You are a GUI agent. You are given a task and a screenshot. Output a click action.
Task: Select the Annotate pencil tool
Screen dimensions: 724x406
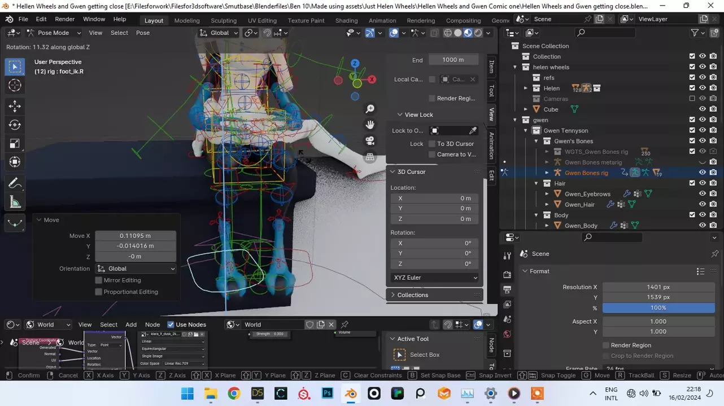pos(15,183)
